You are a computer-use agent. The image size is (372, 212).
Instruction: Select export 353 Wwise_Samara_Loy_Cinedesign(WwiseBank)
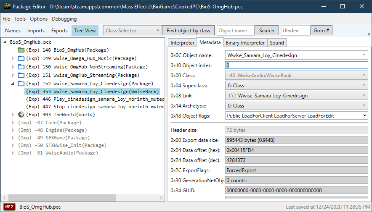pos(92,92)
